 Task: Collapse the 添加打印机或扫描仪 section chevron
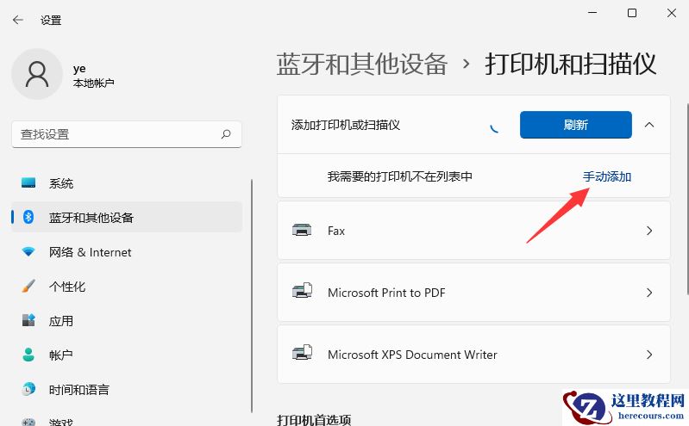(x=649, y=125)
